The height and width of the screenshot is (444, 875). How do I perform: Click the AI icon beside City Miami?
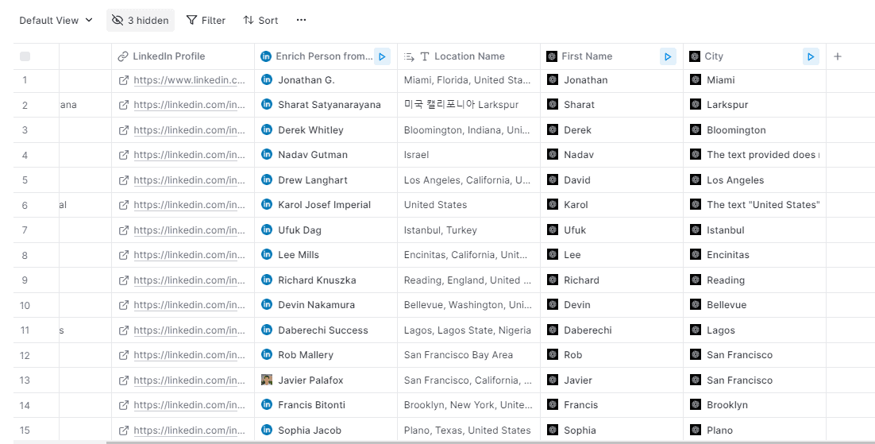point(696,80)
